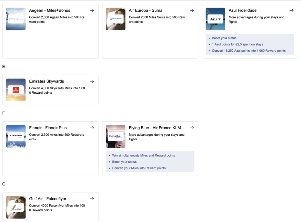Click Azul 'Boost your status' bullet
The image size is (301, 222).
click(x=224, y=38)
